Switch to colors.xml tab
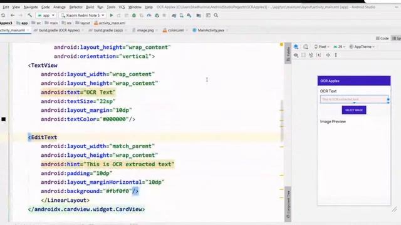The width and height of the screenshot is (401, 225). point(175,30)
